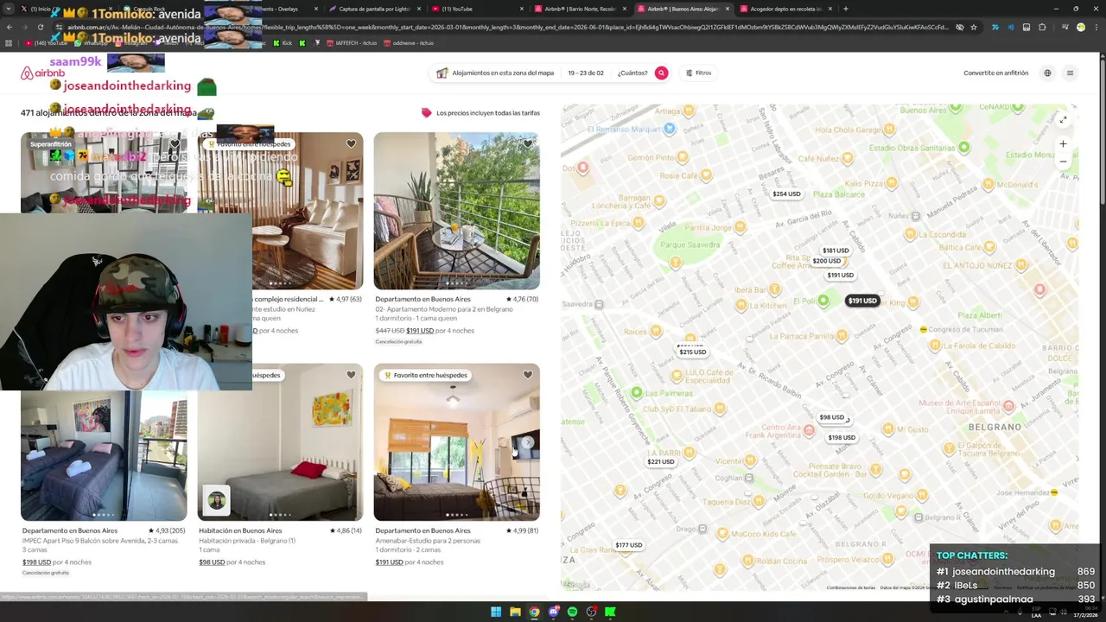This screenshot has width=1106, height=622.
Task: Click Convertite en anfitrión link
Action: (x=995, y=73)
